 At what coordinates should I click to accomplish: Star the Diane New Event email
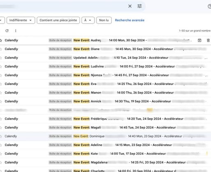pos(1,49)
